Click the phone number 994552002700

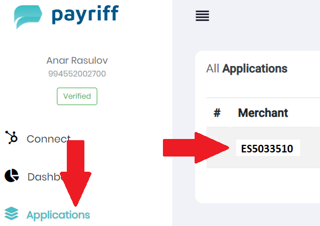pyautogui.click(x=77, y=74)
